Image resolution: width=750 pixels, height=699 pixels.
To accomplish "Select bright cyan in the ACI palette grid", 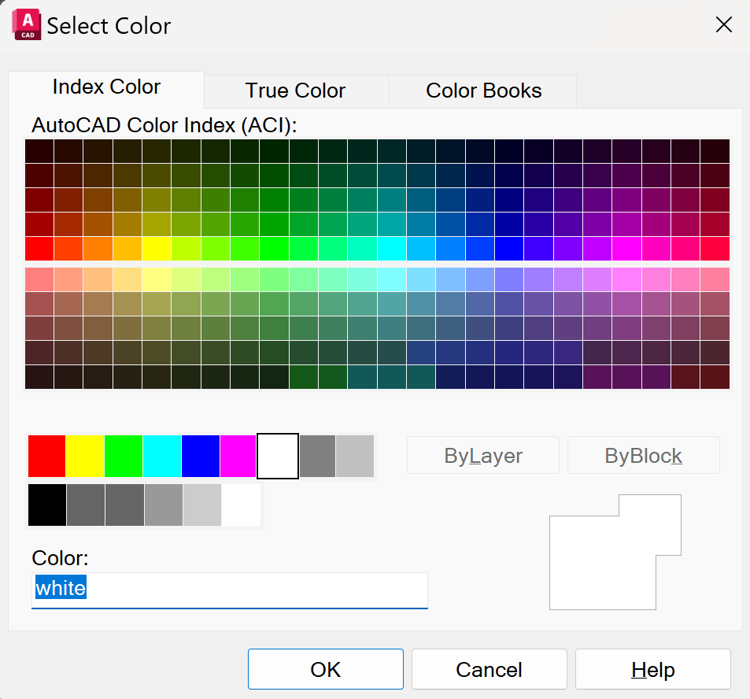I will pos(392,249).
